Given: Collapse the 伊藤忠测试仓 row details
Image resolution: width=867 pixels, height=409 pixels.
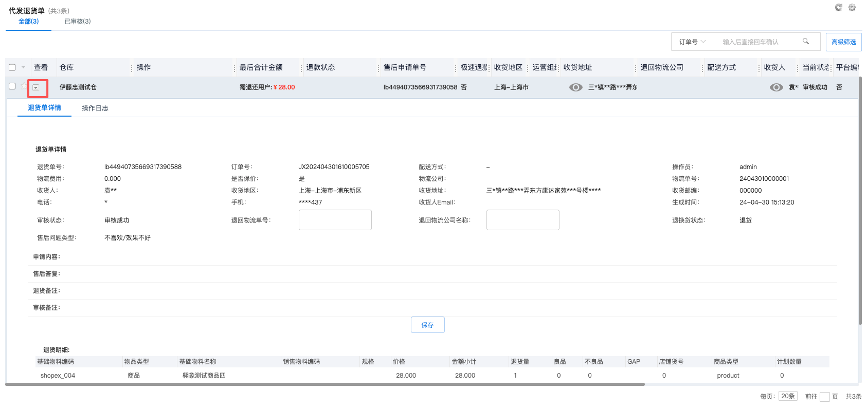Looking at the screenshot, I should pos(36,88).
